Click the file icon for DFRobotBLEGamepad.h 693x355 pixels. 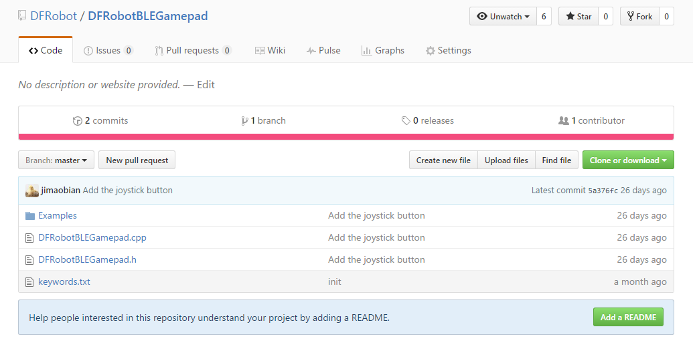29,260
